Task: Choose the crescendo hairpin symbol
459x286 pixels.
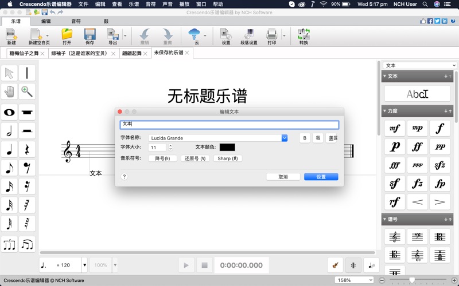Action: click(417, 202)
